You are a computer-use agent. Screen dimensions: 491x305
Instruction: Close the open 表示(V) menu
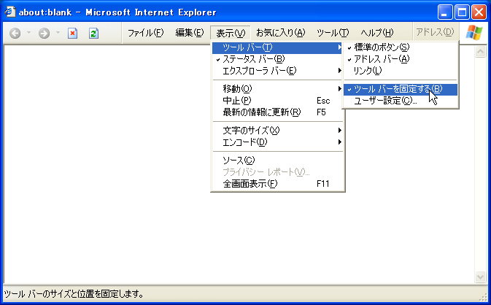click(x=231, y=33)
